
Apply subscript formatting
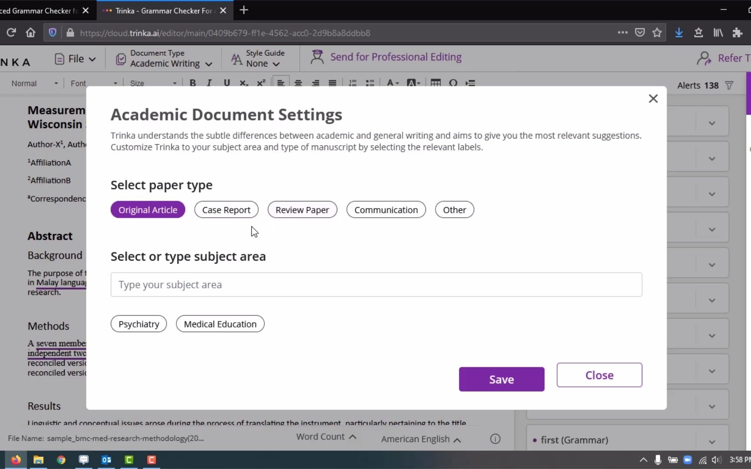[244, 83]
